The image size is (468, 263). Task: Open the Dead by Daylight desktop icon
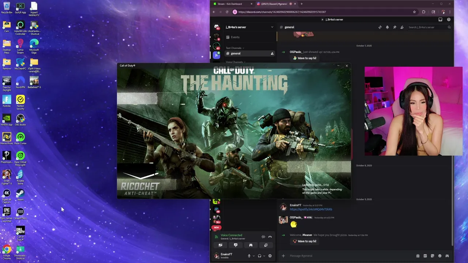[x=7, y=84]
